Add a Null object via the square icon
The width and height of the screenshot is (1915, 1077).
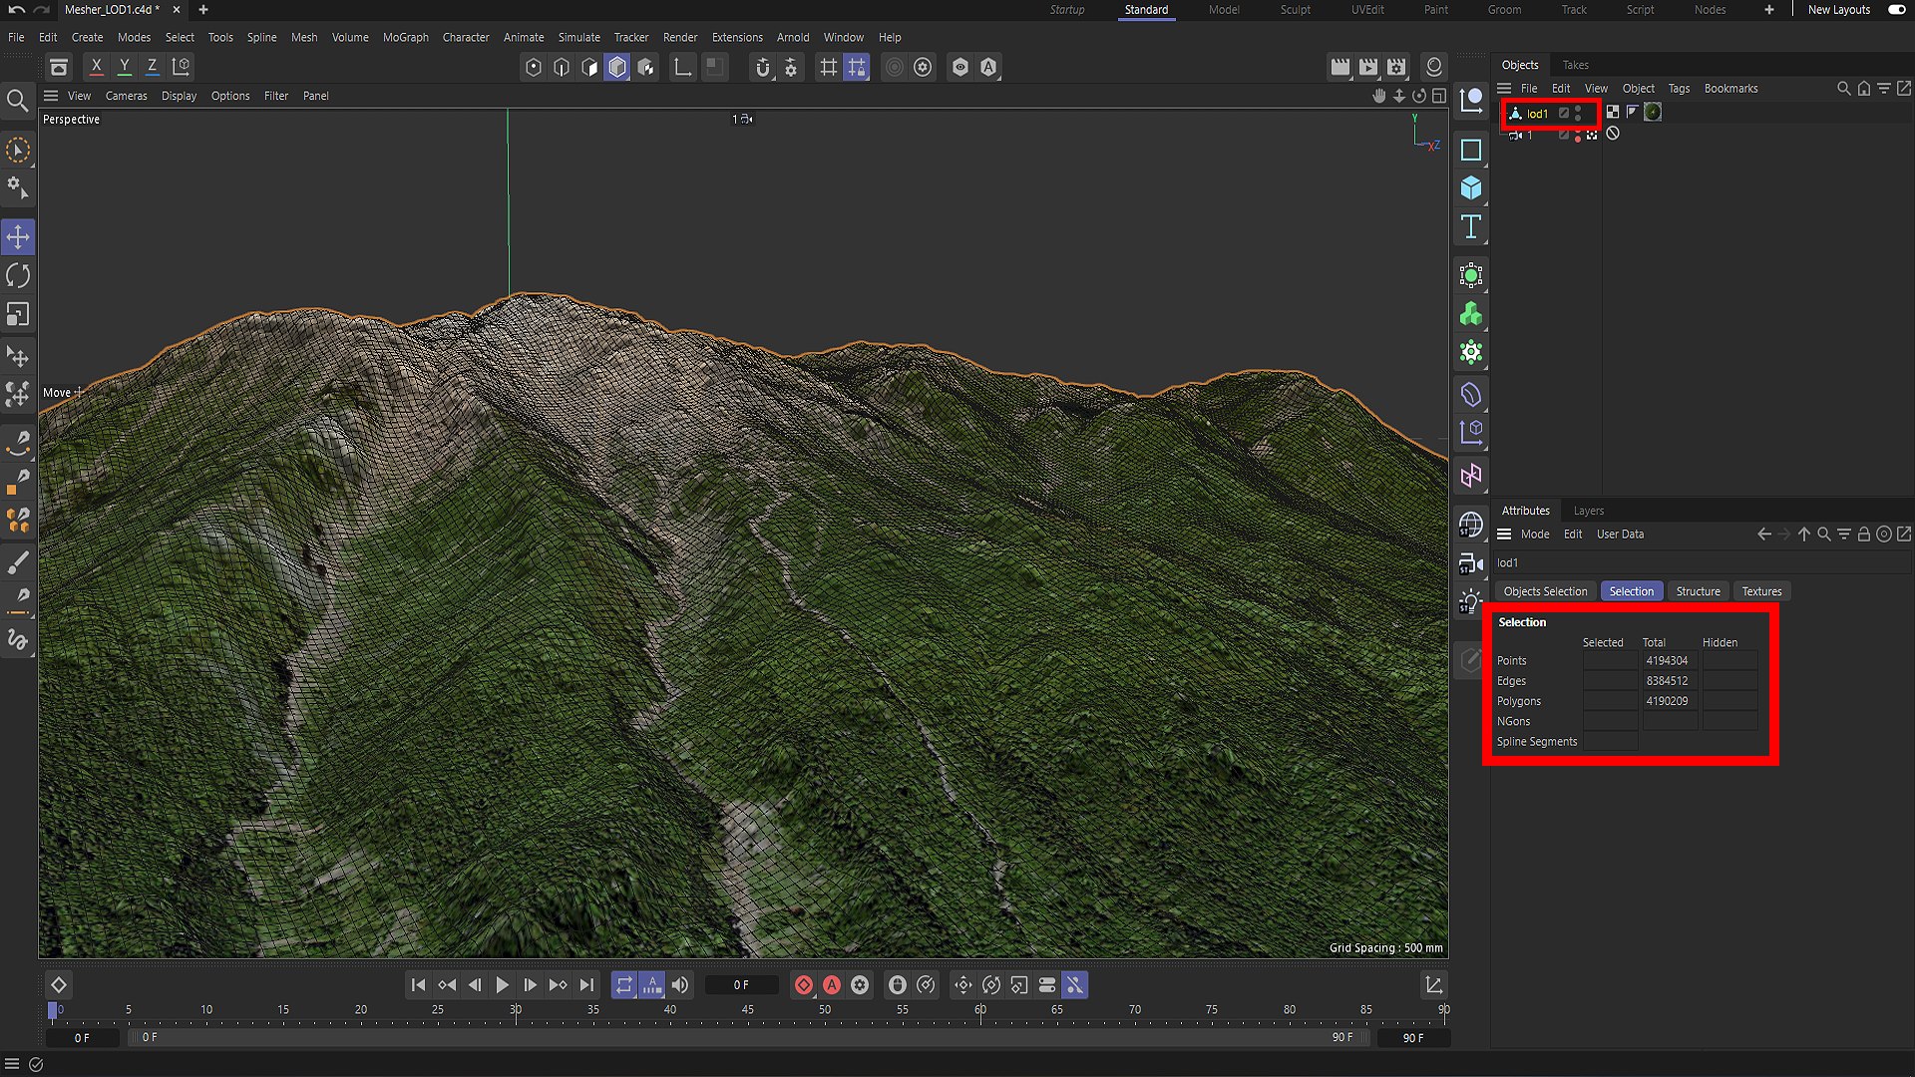coord(1471,151)
